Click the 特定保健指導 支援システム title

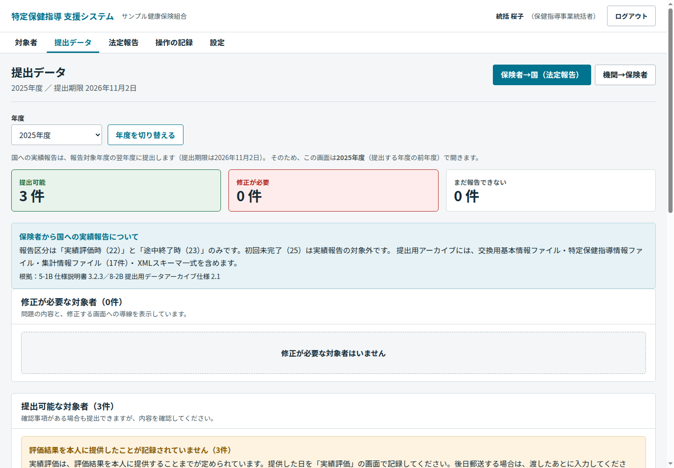[x=63, y=16]
